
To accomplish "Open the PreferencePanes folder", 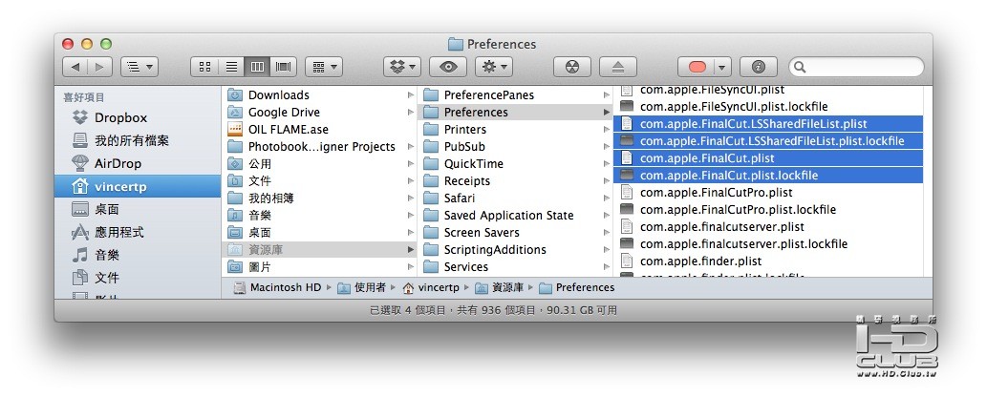I will coord(516,95).
